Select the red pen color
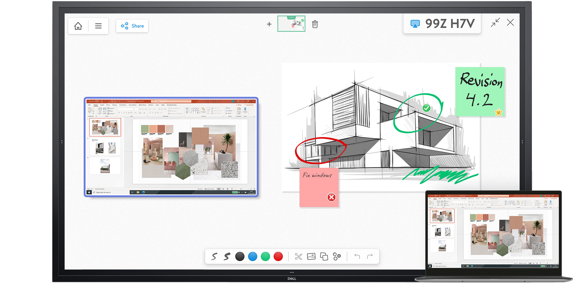This screenshot has width=584, height=283. point(278,256)
